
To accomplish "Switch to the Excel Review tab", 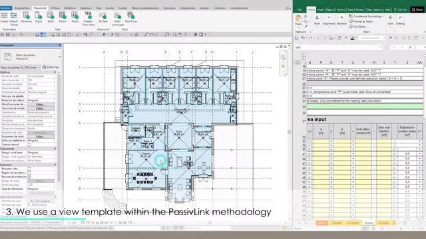I will tap(359, 10).
